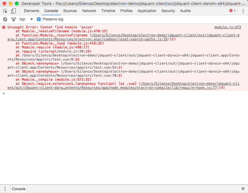
Task: Click the test.vue:54:3 stack line
Action: (123, 65)
